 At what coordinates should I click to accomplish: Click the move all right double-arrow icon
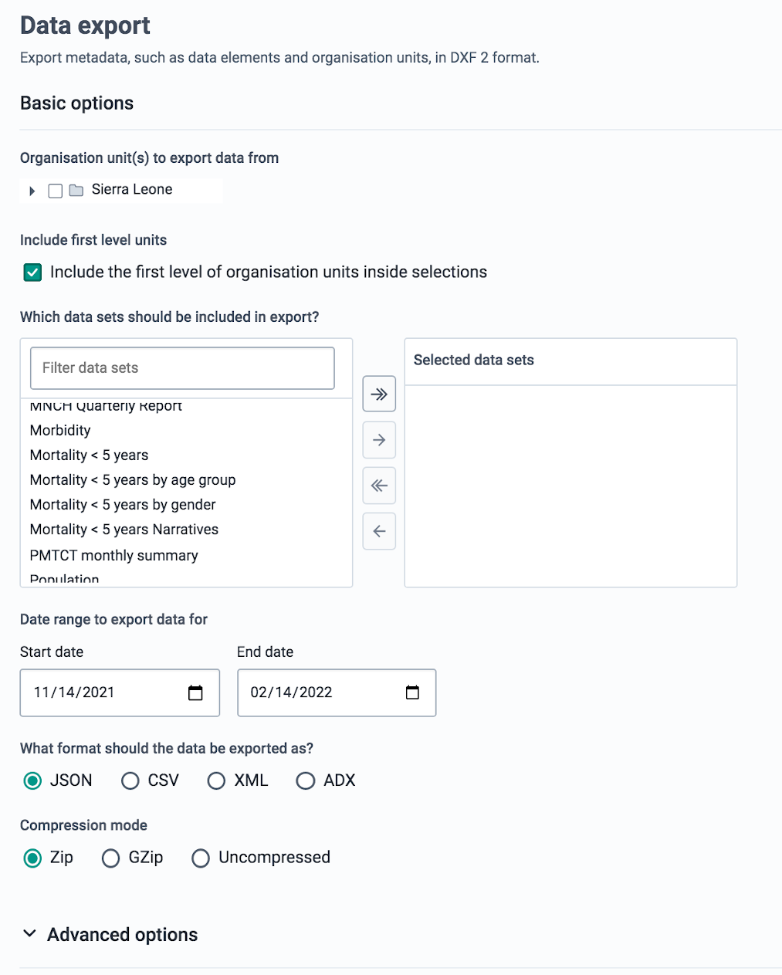379,394
